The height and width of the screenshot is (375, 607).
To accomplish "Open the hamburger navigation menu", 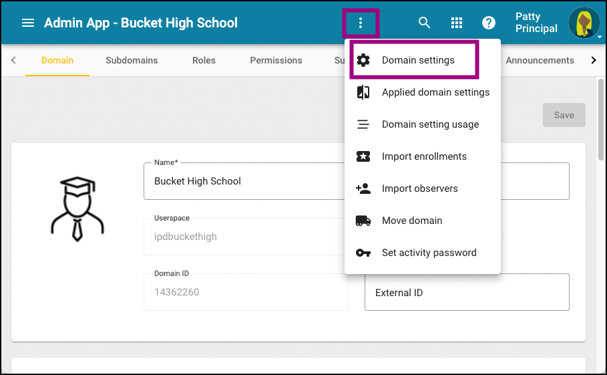I will click(28, 23).
